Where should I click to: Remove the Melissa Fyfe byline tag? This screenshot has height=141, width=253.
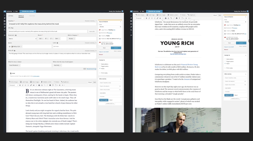point(21,47)
